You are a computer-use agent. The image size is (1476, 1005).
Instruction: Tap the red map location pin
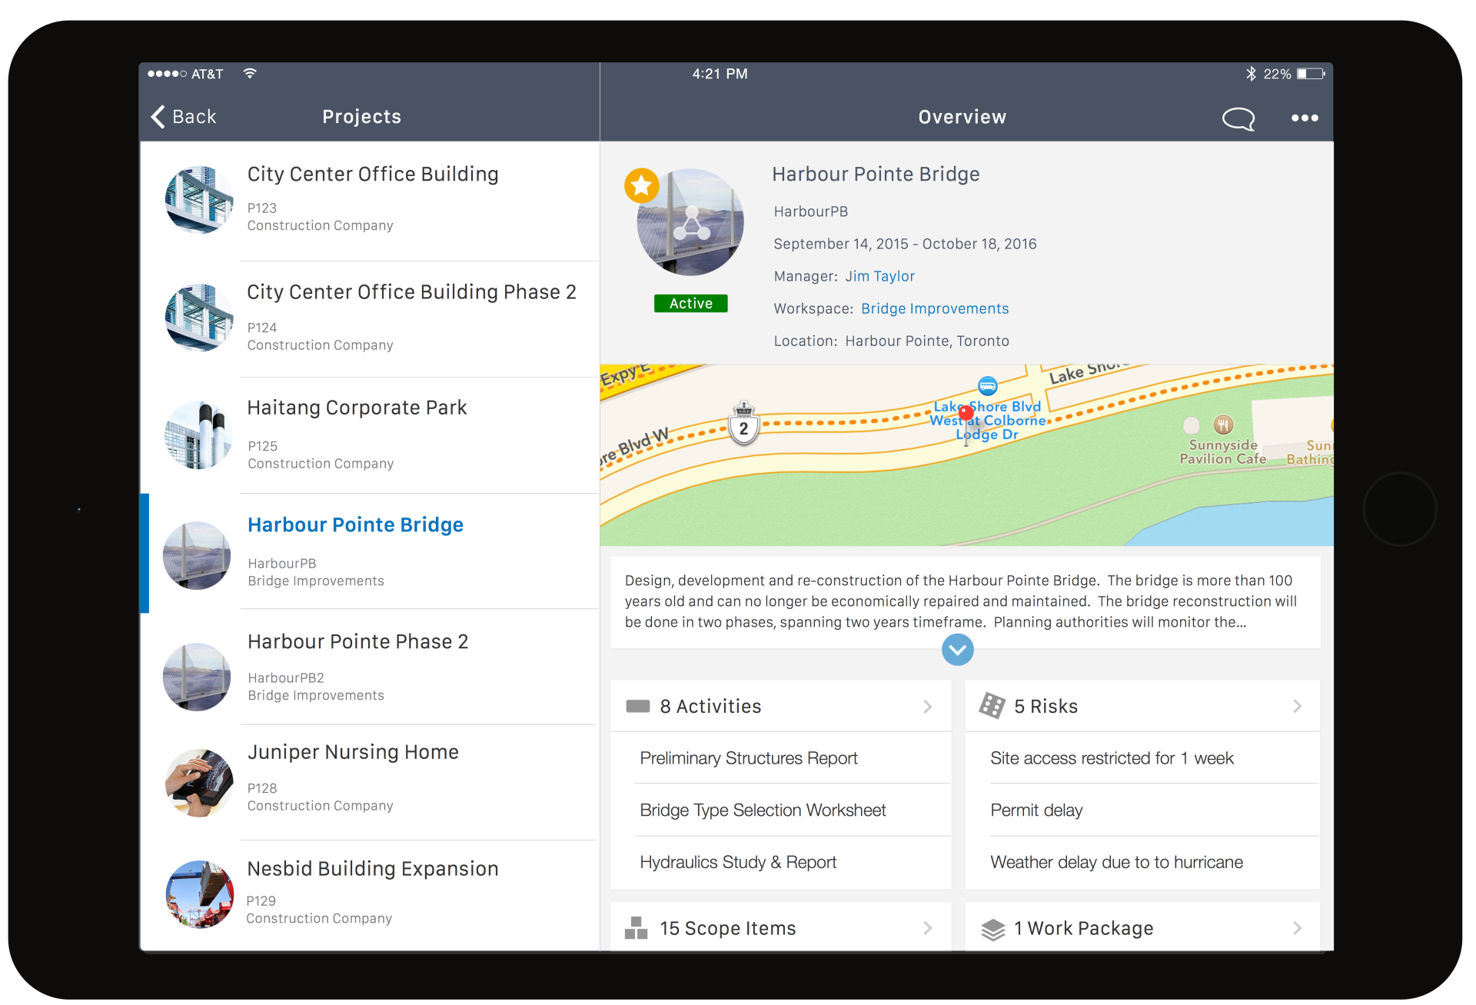(x=966, y=414)
